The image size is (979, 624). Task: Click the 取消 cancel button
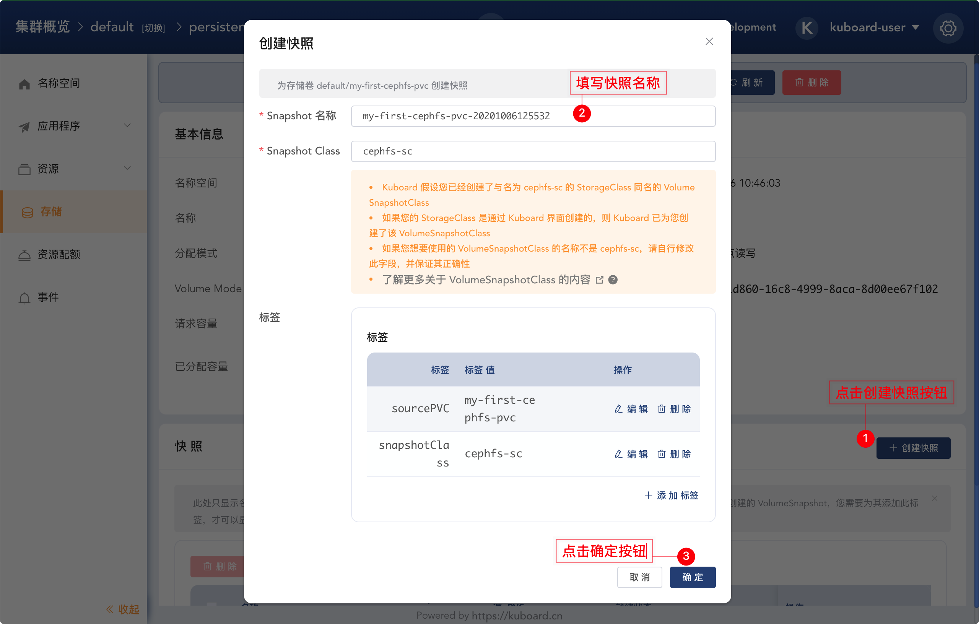639,577
